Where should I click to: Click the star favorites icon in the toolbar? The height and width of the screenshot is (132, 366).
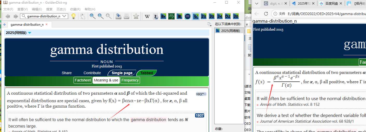(x=136, y=16)
